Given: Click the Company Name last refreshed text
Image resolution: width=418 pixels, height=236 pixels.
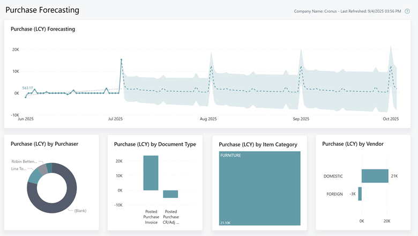Looking at the screenshot, I should [347, 11].
